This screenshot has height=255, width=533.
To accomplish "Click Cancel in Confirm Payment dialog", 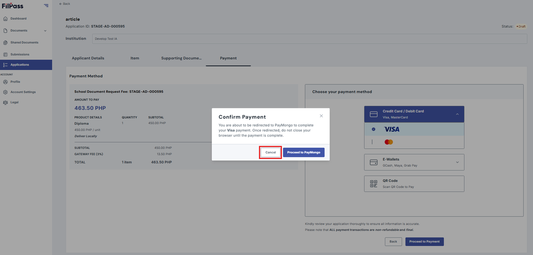I will pos(270,152).
